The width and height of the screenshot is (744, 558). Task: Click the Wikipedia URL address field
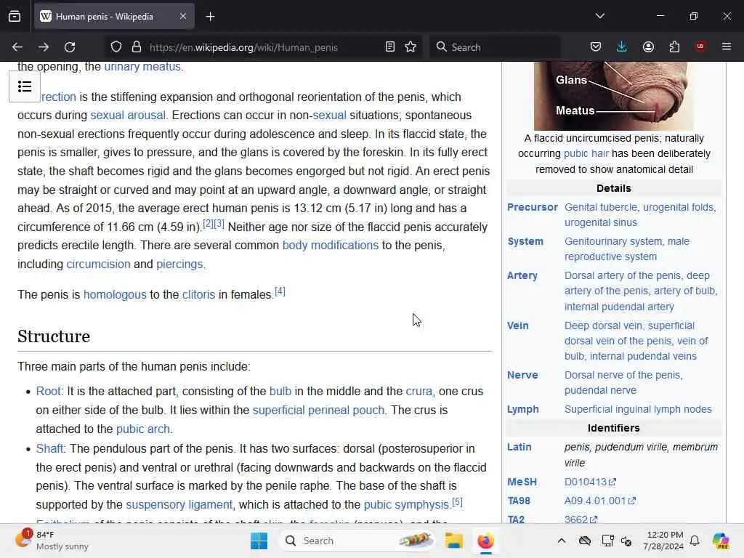pyautogui.click(x=243, y=47)
